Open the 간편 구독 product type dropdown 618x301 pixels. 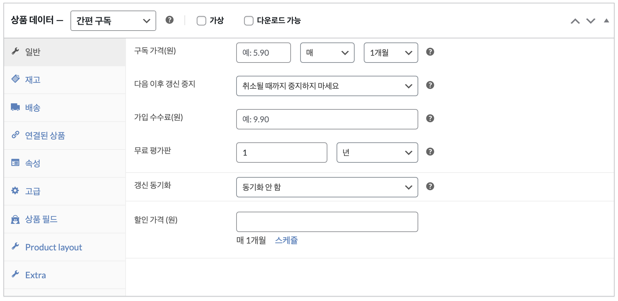113,21
